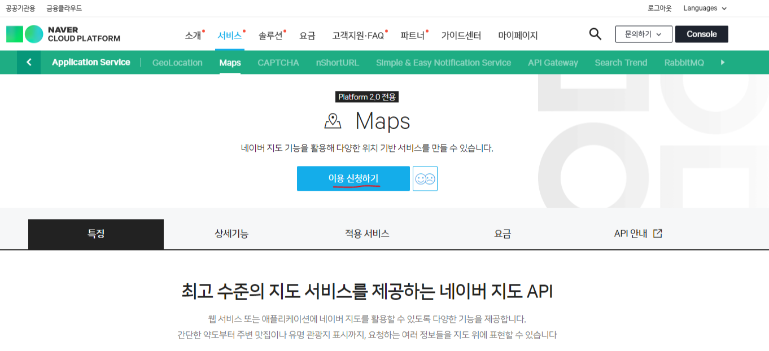Open the 솔루션 menu
This screenshot has width=769, height=351.
[x=270, y=35]
